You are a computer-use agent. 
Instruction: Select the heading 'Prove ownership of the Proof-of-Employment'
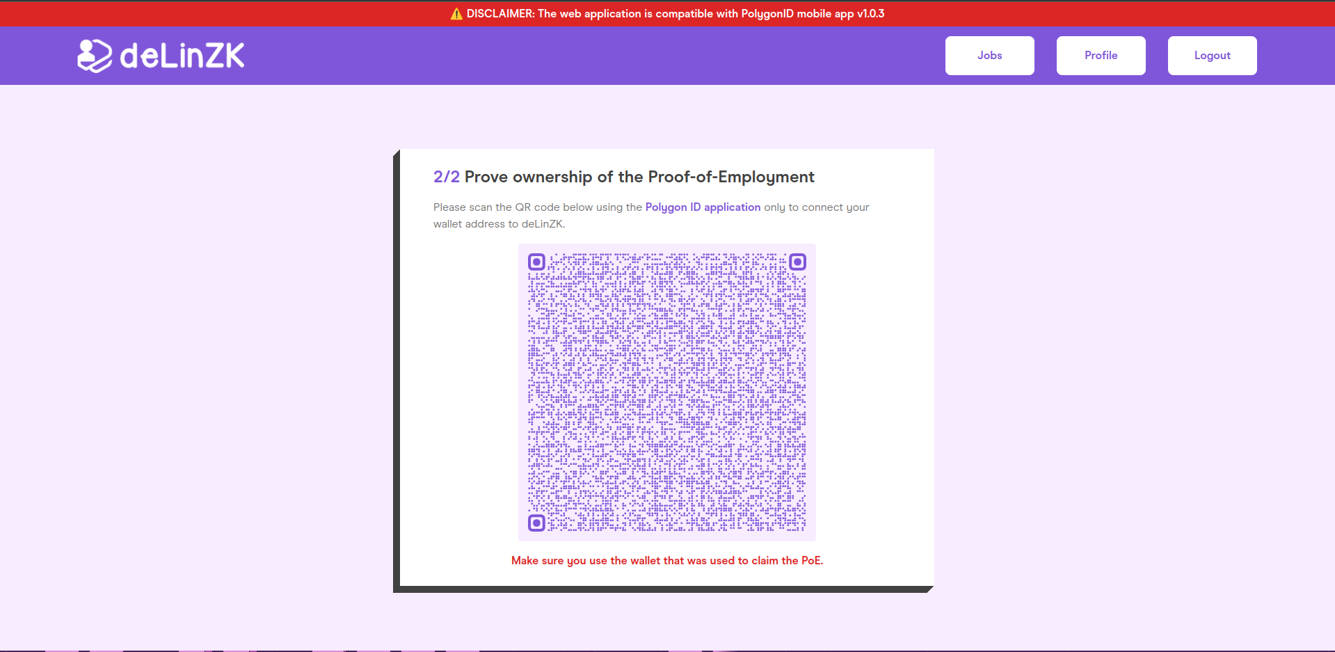click(639, 177)
